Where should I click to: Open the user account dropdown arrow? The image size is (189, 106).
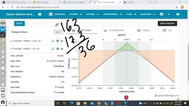pos(169,14)
